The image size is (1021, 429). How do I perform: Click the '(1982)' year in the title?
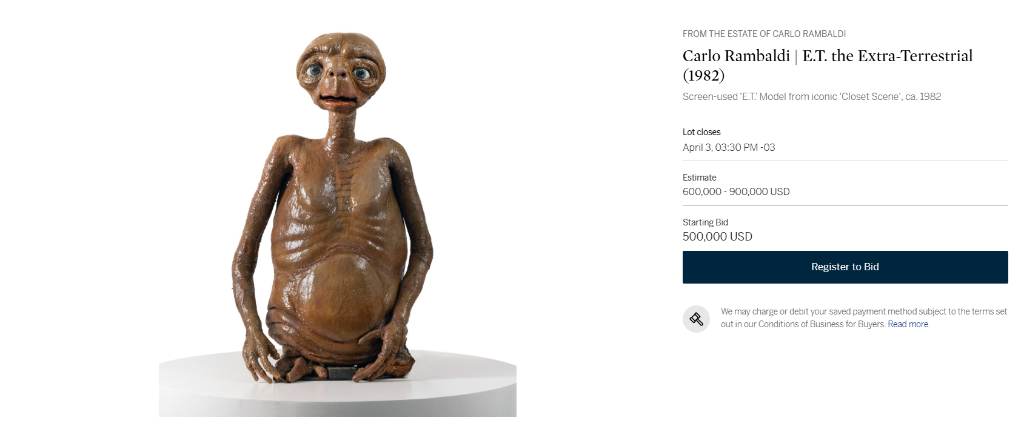click(x=704, y=76)
